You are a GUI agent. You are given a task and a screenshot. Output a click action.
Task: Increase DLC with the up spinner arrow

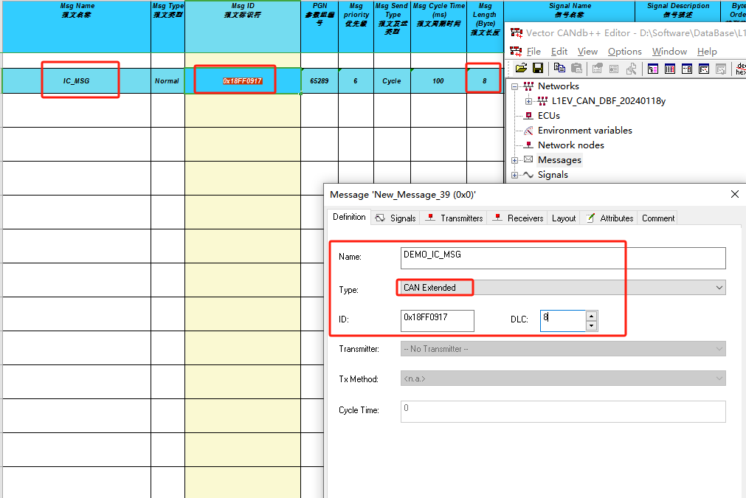591,316
